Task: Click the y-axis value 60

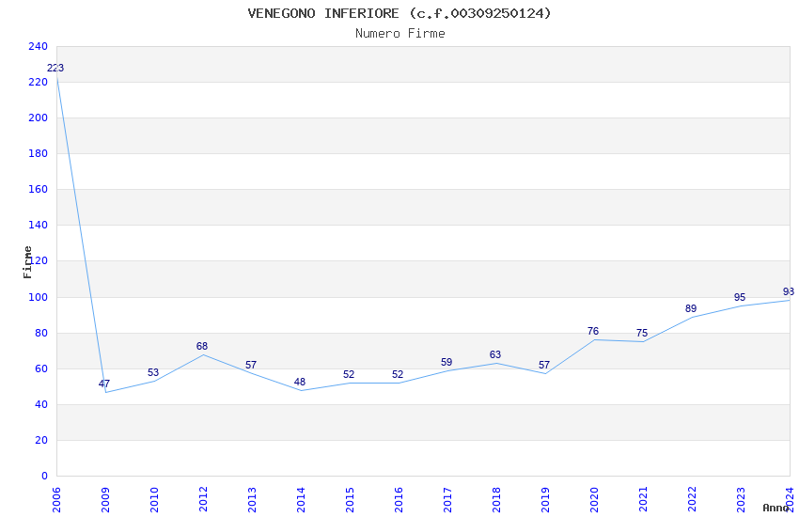Action: [x=41, y=368]
